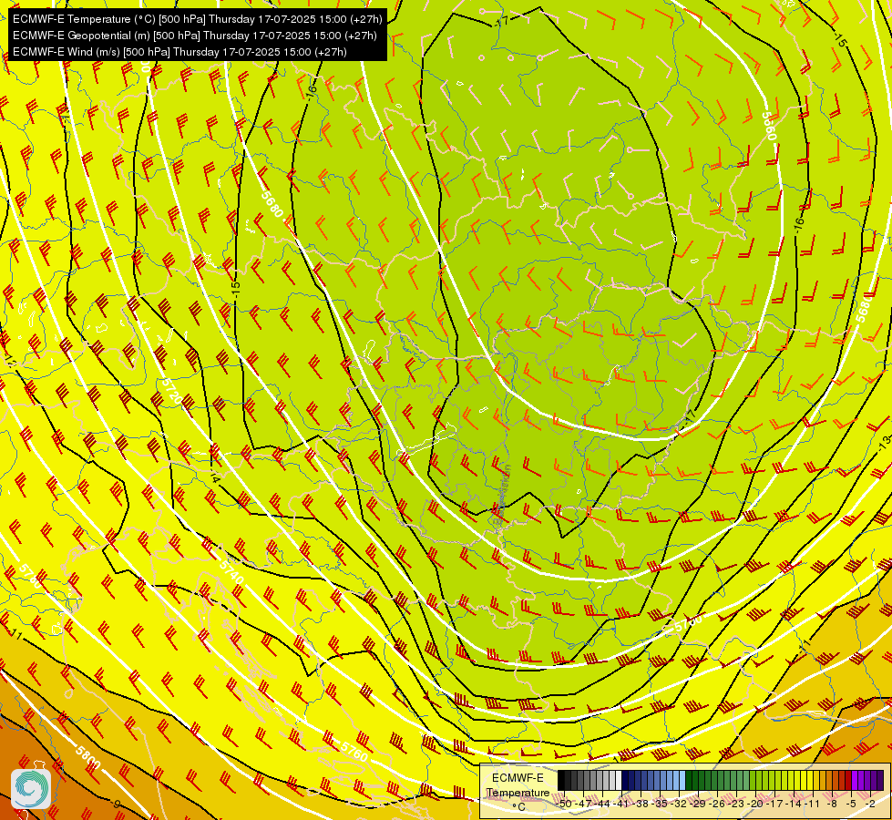This screenshot has width=892, height=820.
Task: Click the darkest purple swatch ending the legend
Action: point(880,780)
